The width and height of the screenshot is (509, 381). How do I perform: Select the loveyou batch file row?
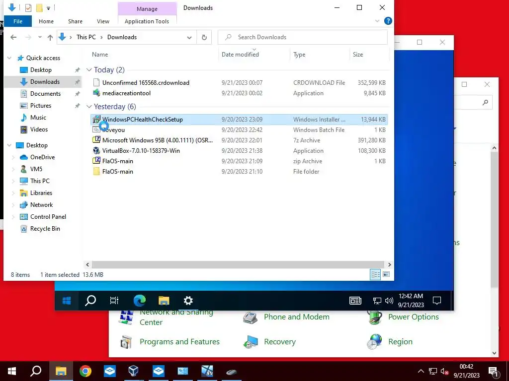[x=239, y=129]
